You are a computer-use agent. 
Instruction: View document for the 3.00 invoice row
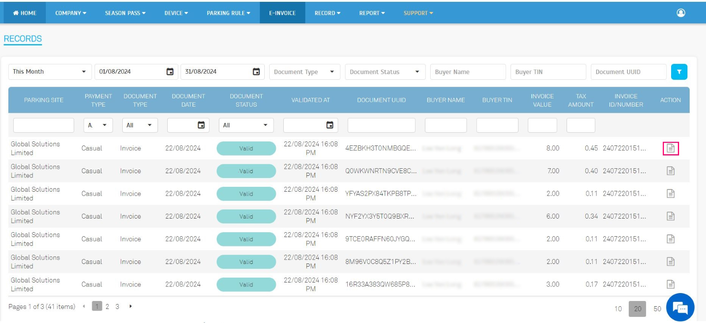pos(670,284)
